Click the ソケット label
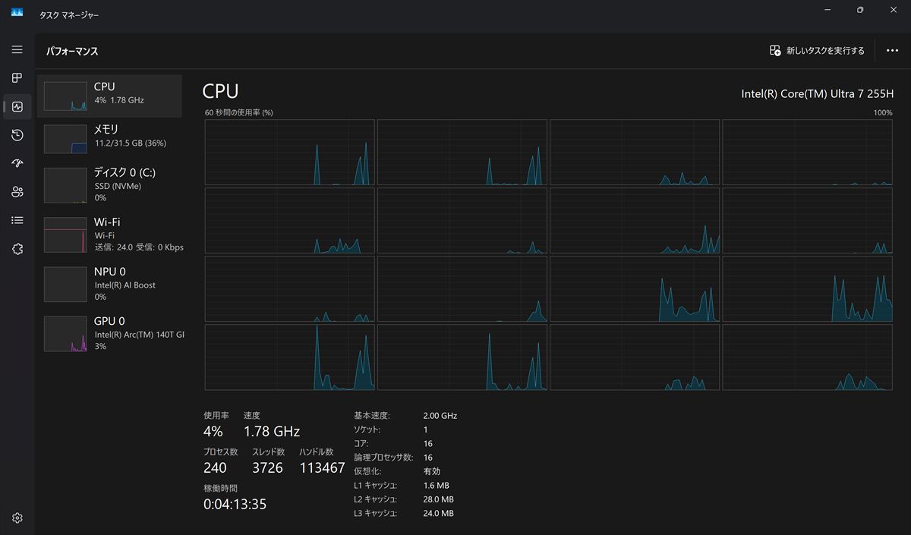This screenshot has height=535, width=911. [367, 430]
